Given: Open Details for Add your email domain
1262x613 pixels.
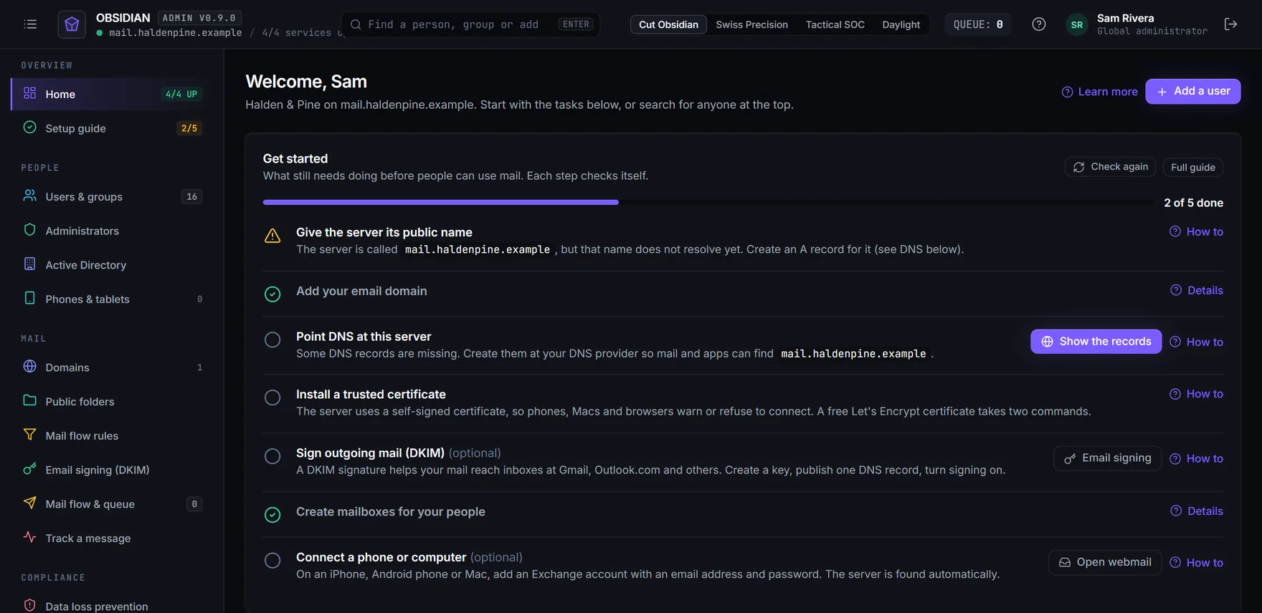Looking at the screenshot, I should [1196, 290].
